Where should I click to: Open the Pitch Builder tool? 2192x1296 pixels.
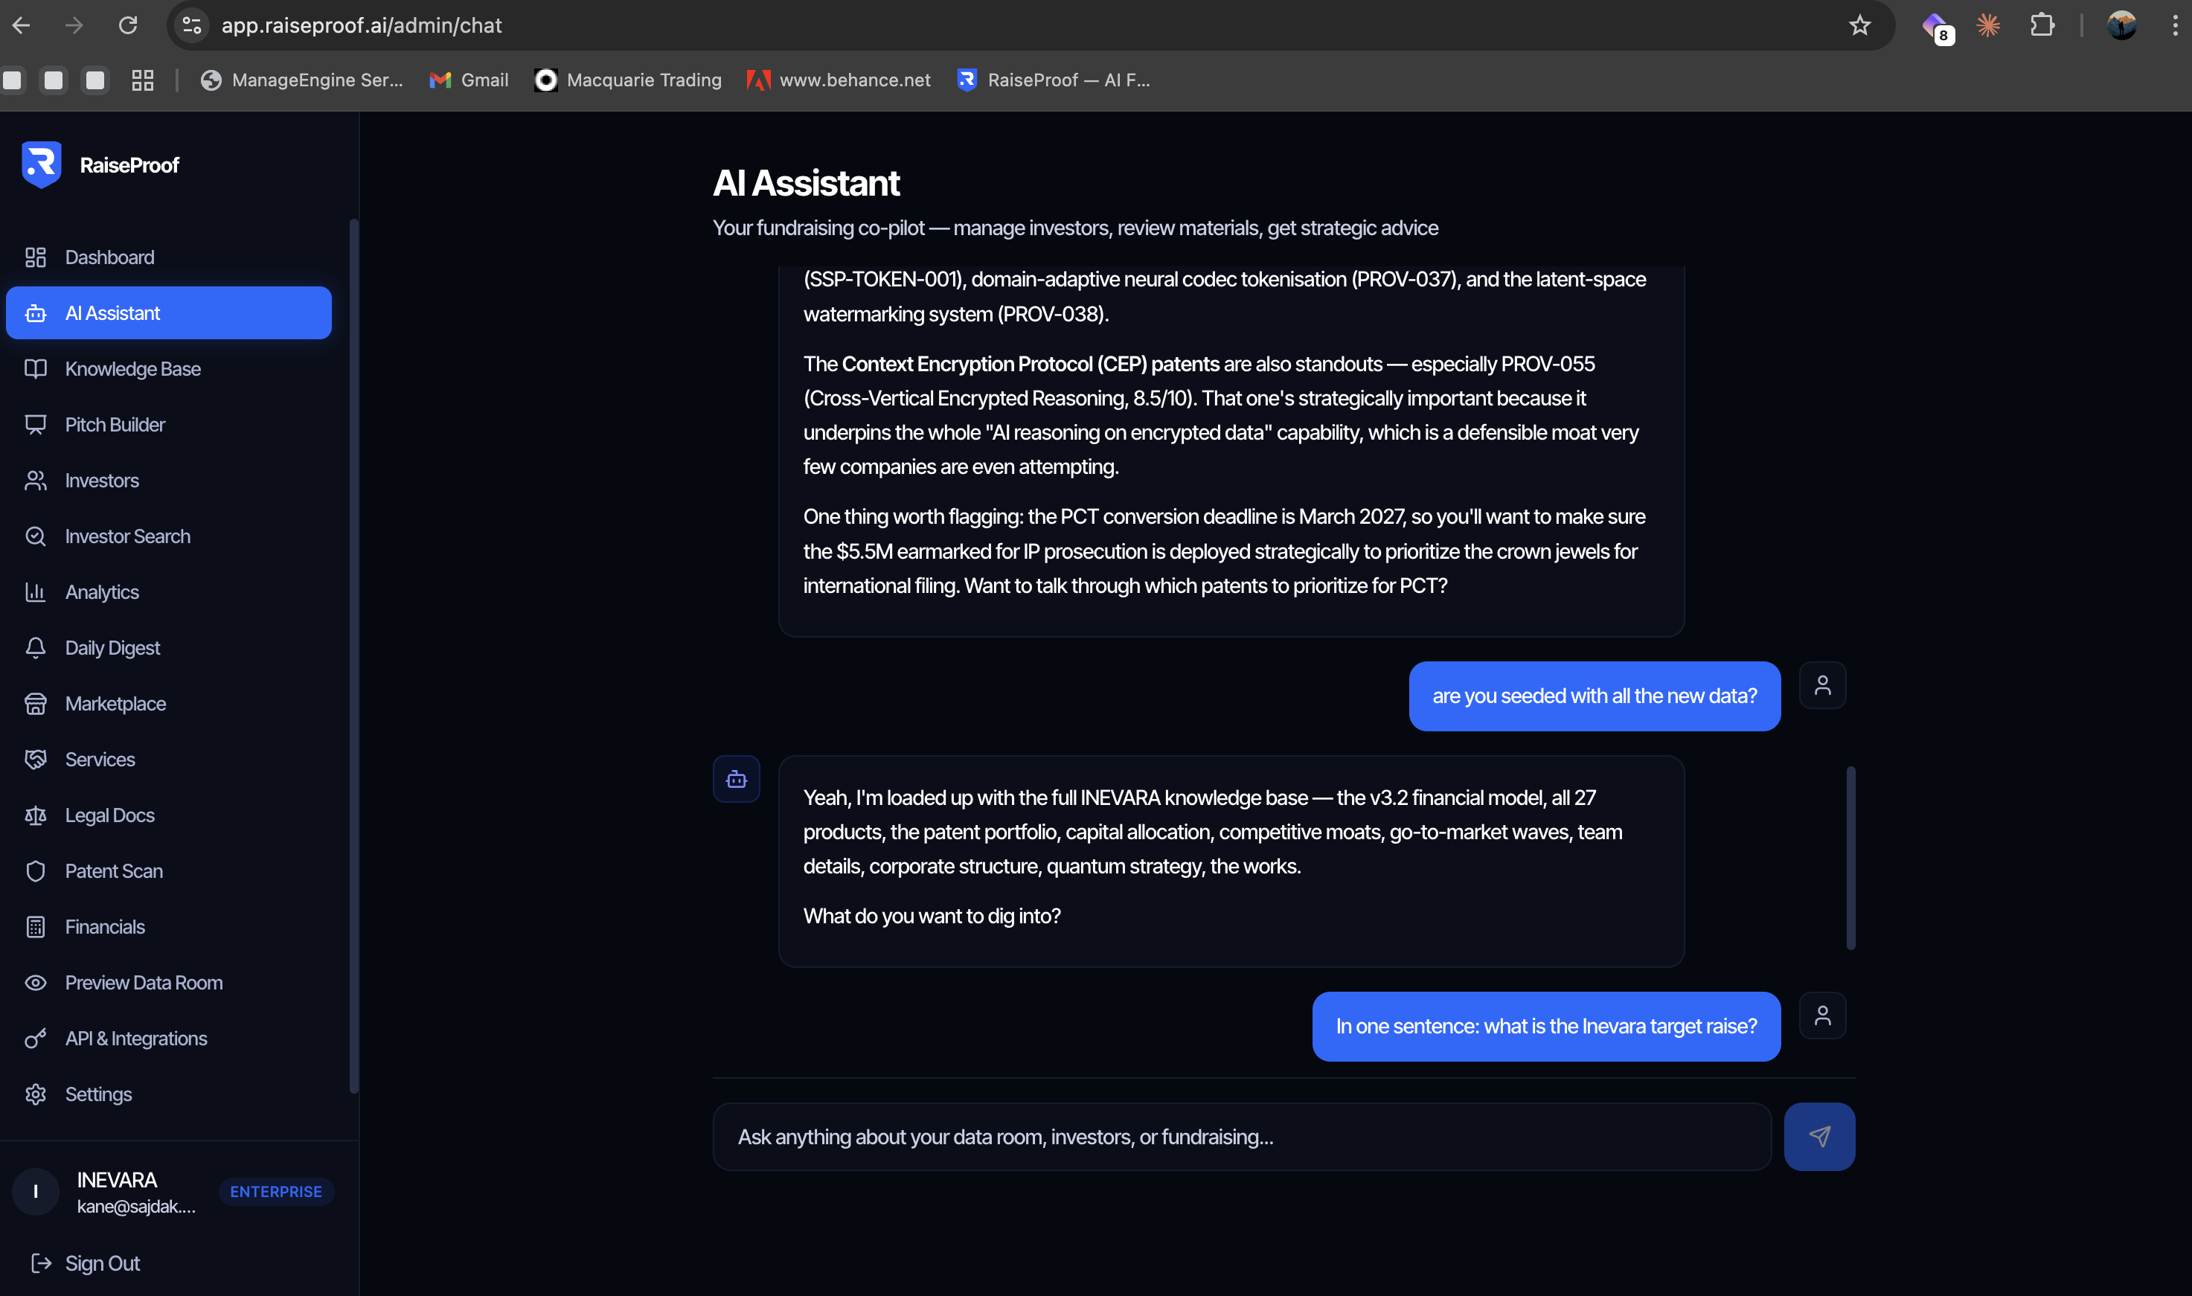(x=116, y=424)
